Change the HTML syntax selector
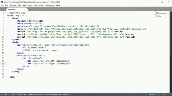 [165, 94]
